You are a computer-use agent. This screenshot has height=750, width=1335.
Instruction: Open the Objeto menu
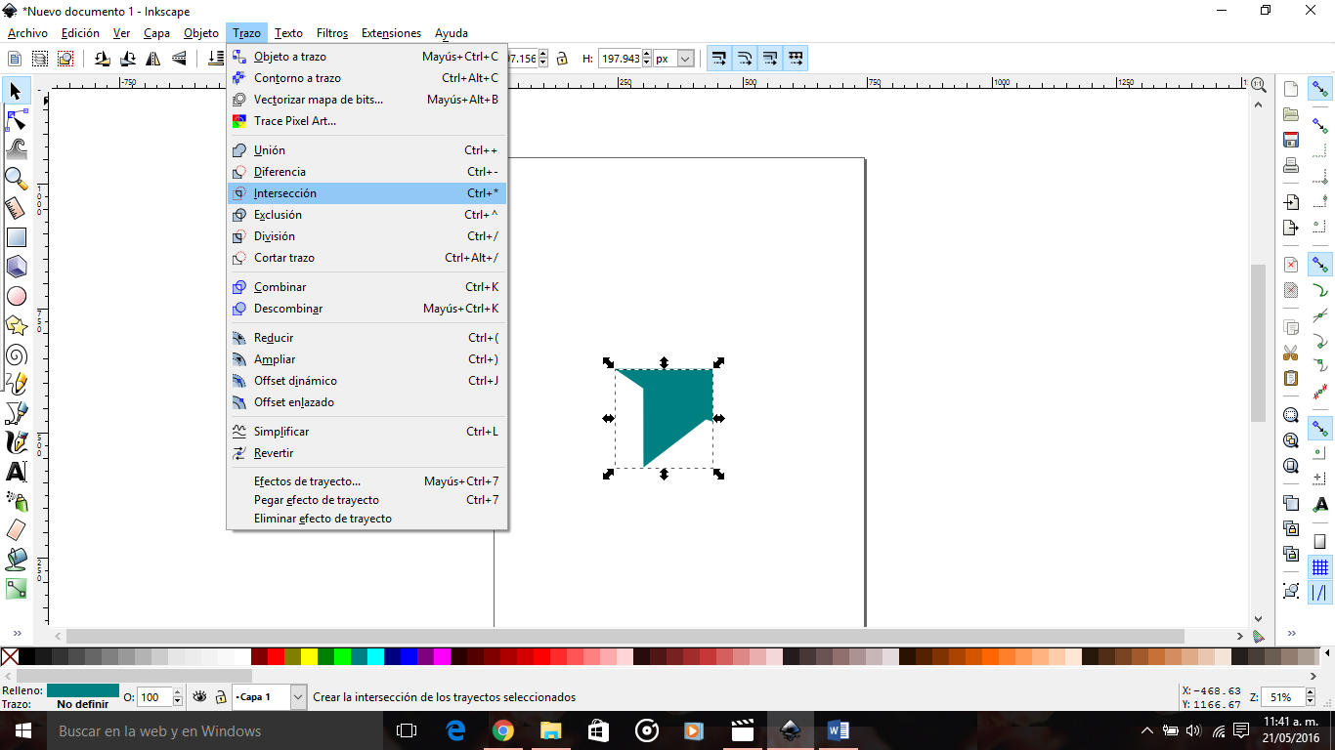click(200, 32)
